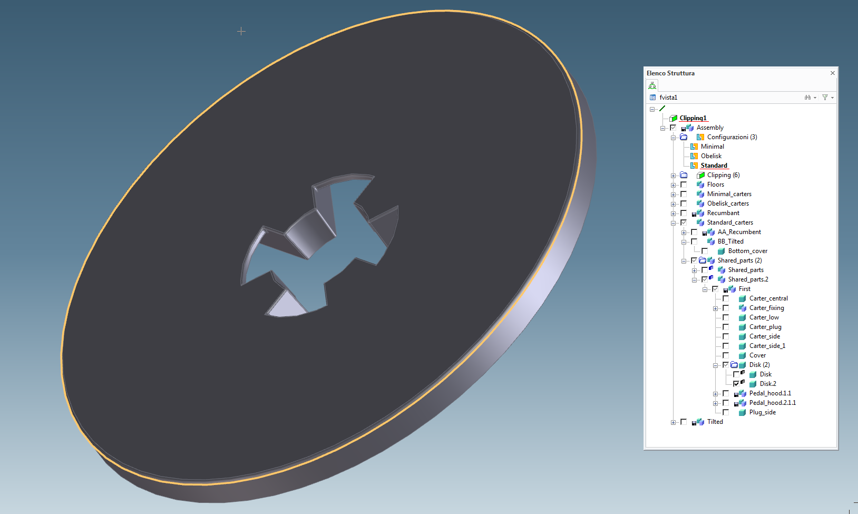Expand the Carter_fixing node
The image size is (858, 514).
coord(715,308)
